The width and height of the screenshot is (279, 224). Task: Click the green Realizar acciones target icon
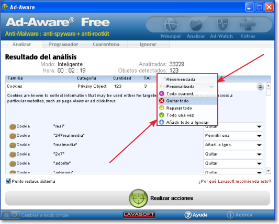pyautogui.click(x=138, y=198)
